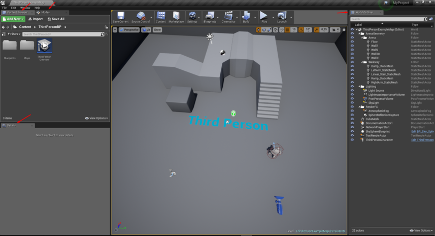Select the green documentation actor icon in viewport
The width and height of the screenshot is (435, 236).
click(233, 113)
